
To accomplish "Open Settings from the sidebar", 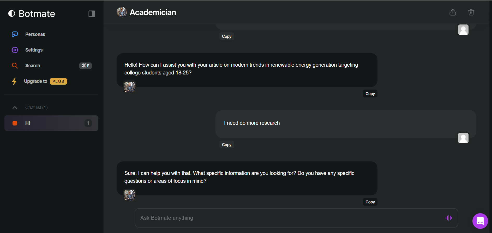I will point(34,50).
